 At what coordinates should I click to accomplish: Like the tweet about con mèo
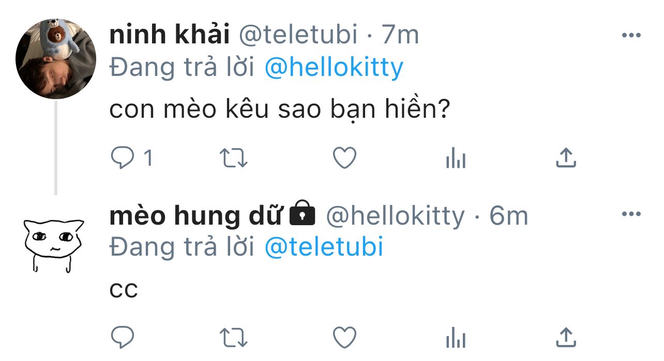point(344,158)
